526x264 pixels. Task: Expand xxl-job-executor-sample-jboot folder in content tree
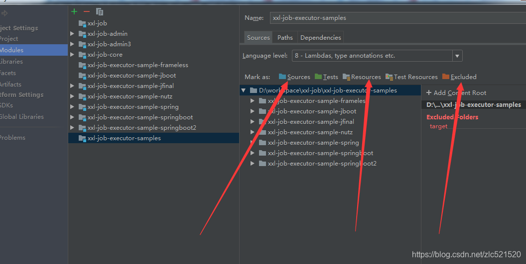click(x=252, y=111)
